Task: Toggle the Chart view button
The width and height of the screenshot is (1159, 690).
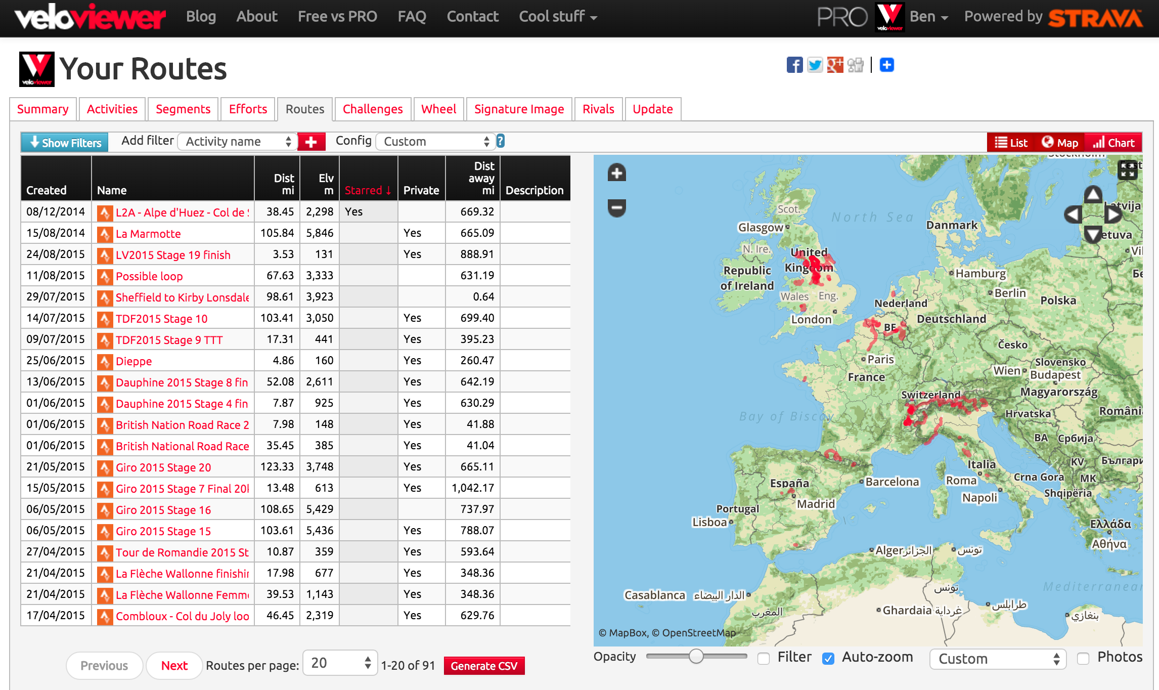Action: click(1113, 143)
